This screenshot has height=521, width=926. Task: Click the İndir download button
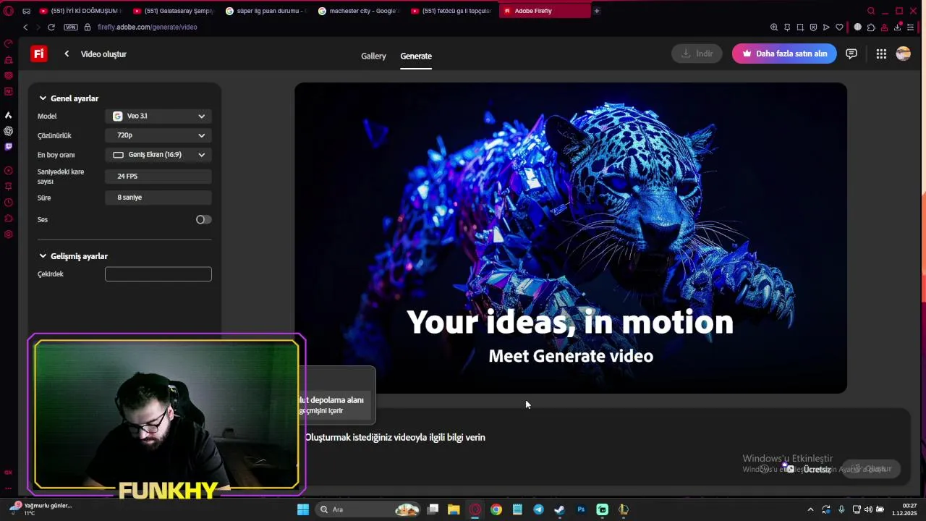[x=697, y=54]
